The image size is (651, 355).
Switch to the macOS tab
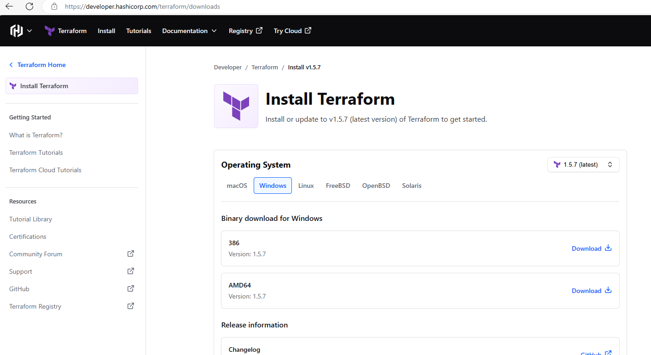[x=237, y=186]
